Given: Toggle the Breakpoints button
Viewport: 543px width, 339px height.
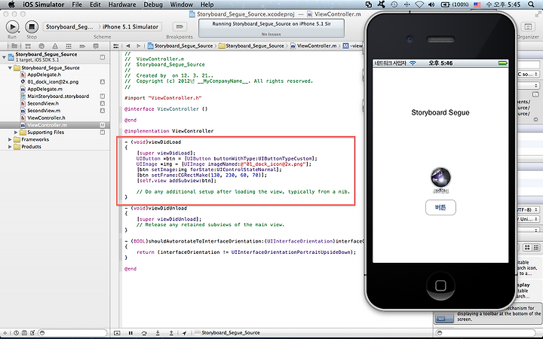Looking at the screenshot, I should [179, 26].
